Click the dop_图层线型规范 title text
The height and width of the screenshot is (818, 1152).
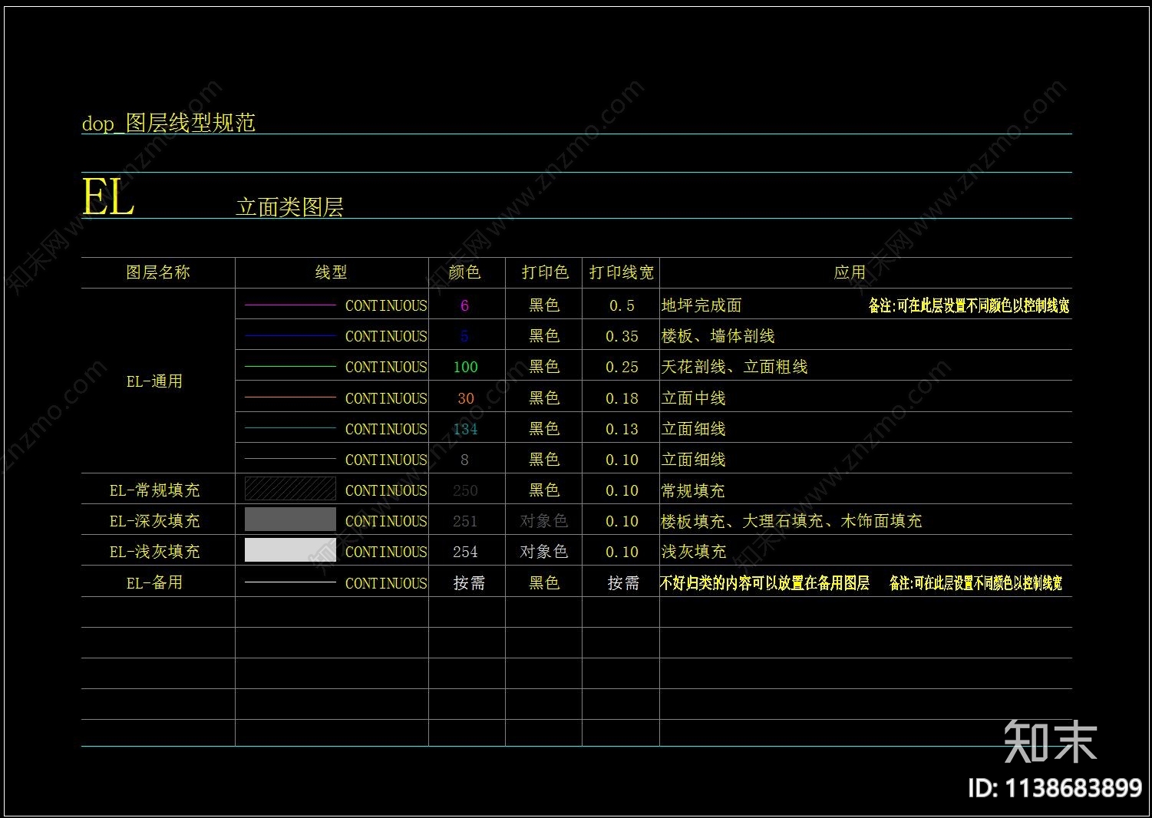[168, 123]
